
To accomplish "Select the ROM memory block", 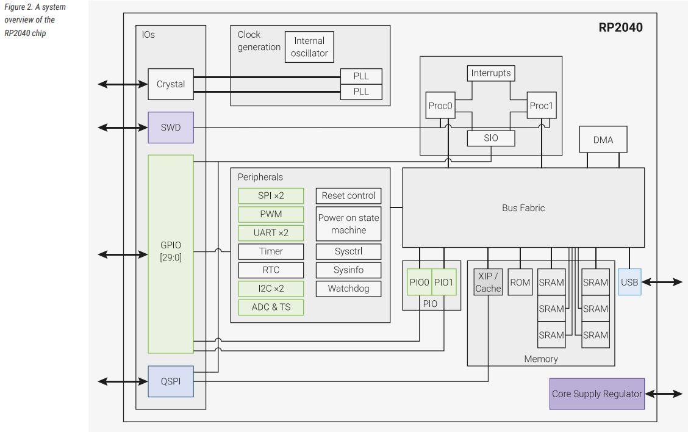I will (520, 282).
